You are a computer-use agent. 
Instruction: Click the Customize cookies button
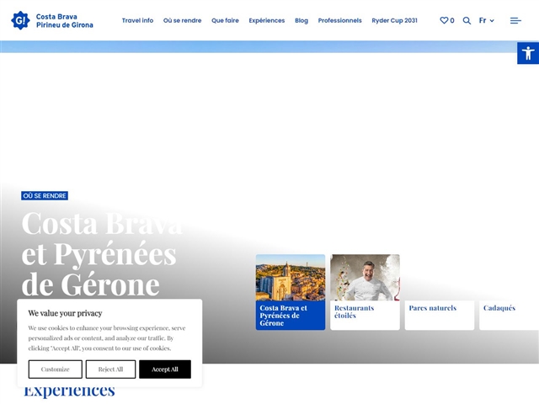click(56, 369)
